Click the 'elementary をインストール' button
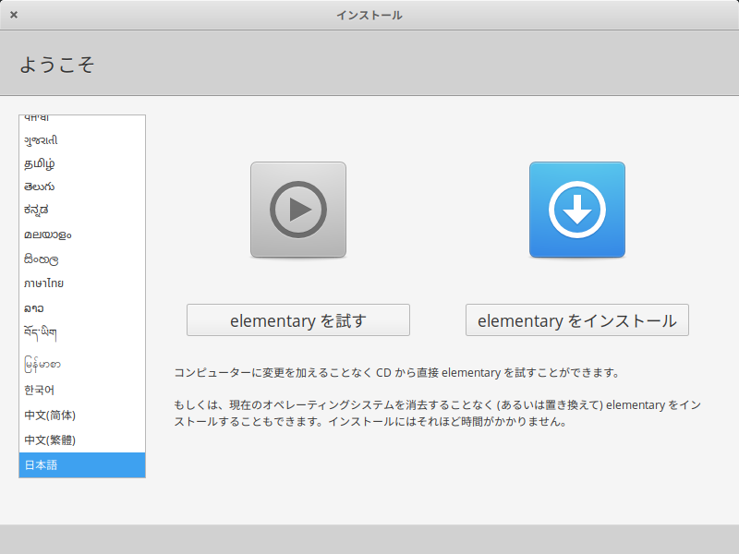 [x=577, y=320]
